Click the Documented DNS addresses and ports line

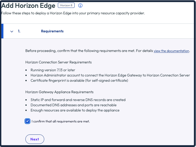[x=74, y=105]
